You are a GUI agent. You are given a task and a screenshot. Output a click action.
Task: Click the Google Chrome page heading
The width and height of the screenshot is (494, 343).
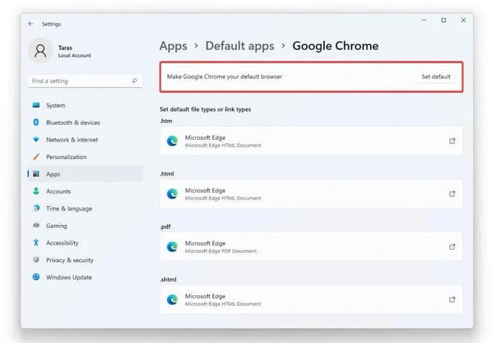(336, 46)
